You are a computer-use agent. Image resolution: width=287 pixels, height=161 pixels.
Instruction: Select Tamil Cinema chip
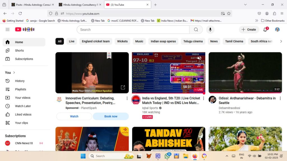[x=234, y=41]
